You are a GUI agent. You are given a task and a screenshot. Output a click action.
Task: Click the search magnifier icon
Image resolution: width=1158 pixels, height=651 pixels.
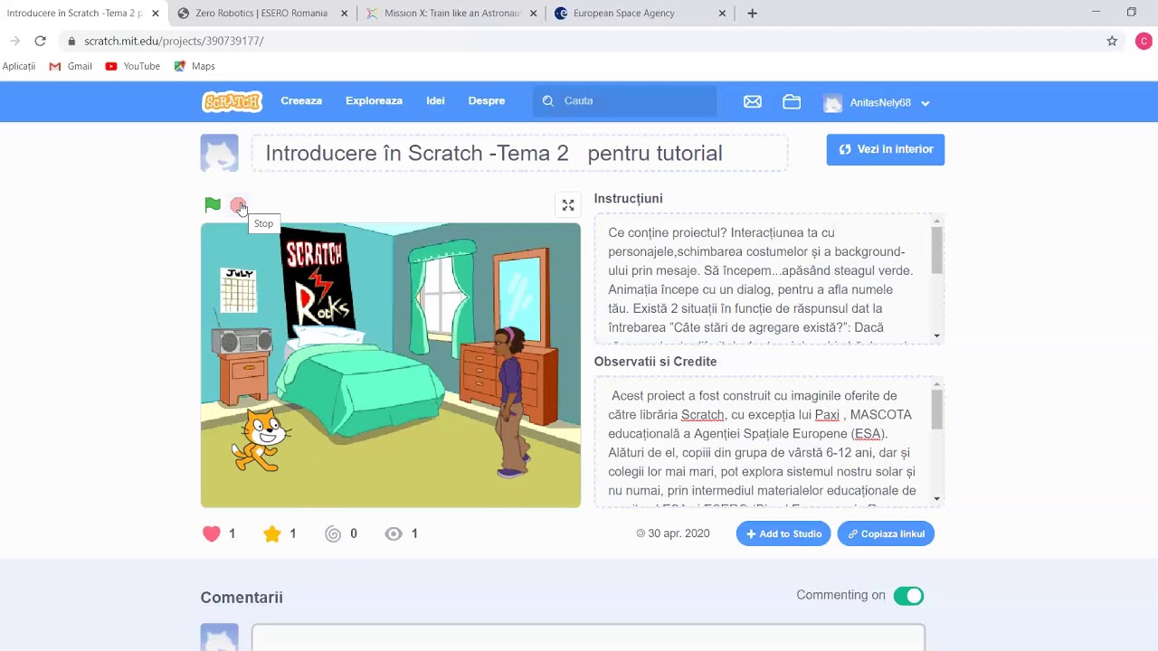tap(548, 101)
